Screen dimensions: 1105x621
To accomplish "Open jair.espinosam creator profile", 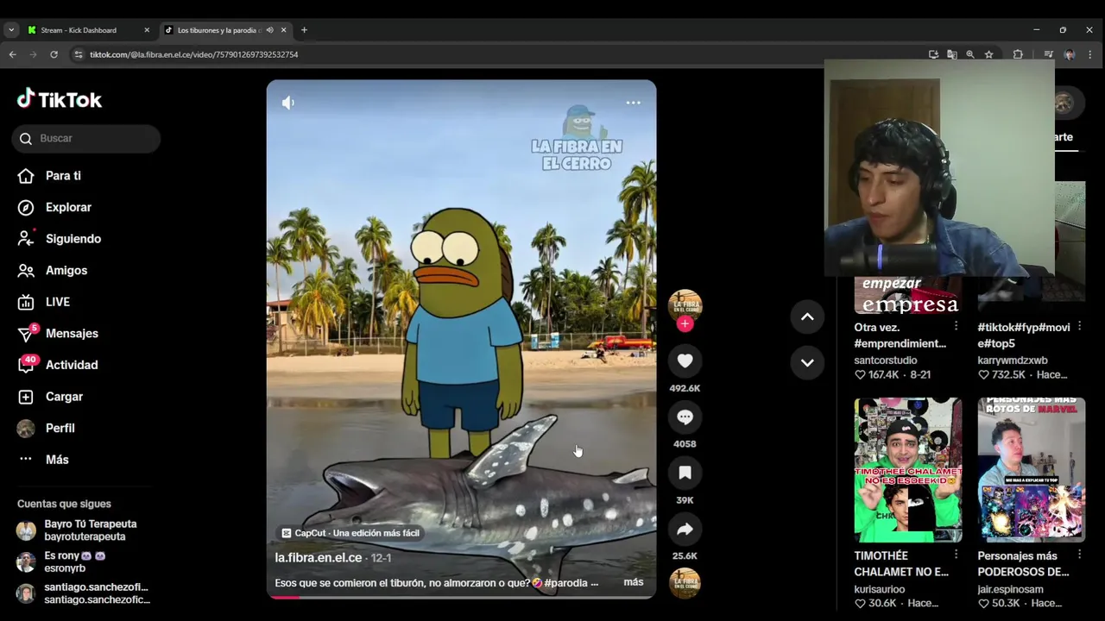I will click(1010, 589).
